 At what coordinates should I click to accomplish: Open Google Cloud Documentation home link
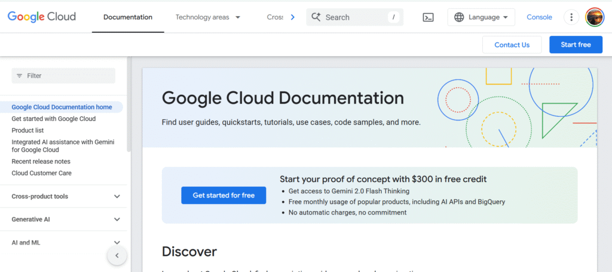click(x=62, y=107)
